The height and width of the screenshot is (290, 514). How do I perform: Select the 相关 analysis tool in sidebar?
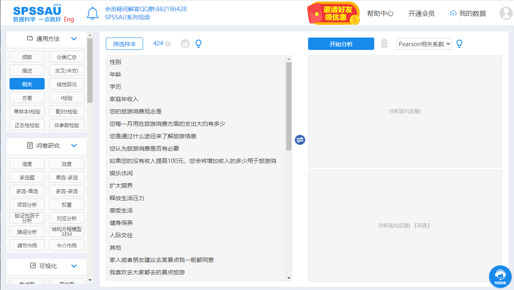[27, 84]
